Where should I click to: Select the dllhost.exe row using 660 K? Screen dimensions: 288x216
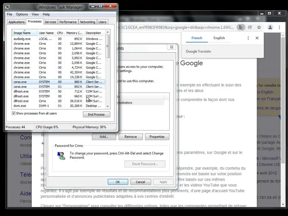point(58,96)
